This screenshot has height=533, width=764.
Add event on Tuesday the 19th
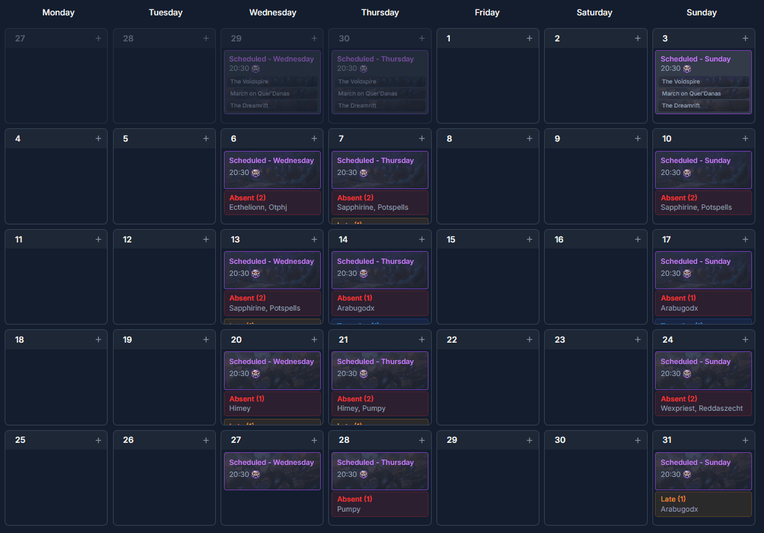click(206, 340)
